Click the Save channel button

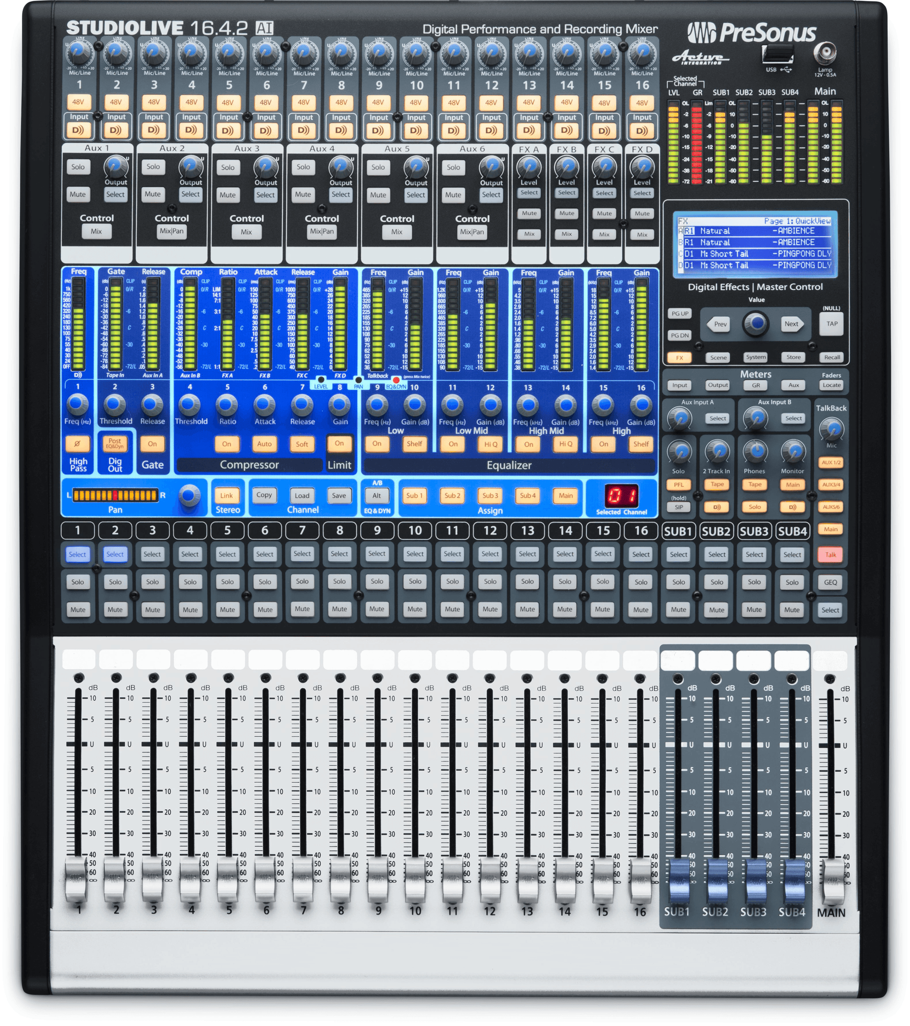click(x=338, y=495)
